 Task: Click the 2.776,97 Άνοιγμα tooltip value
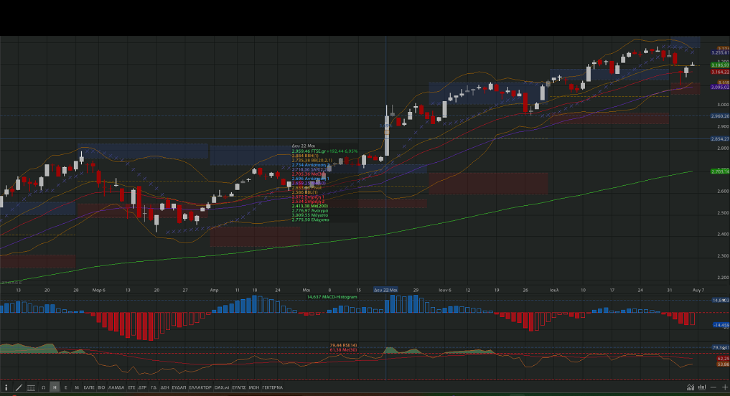tap(309, 211)
